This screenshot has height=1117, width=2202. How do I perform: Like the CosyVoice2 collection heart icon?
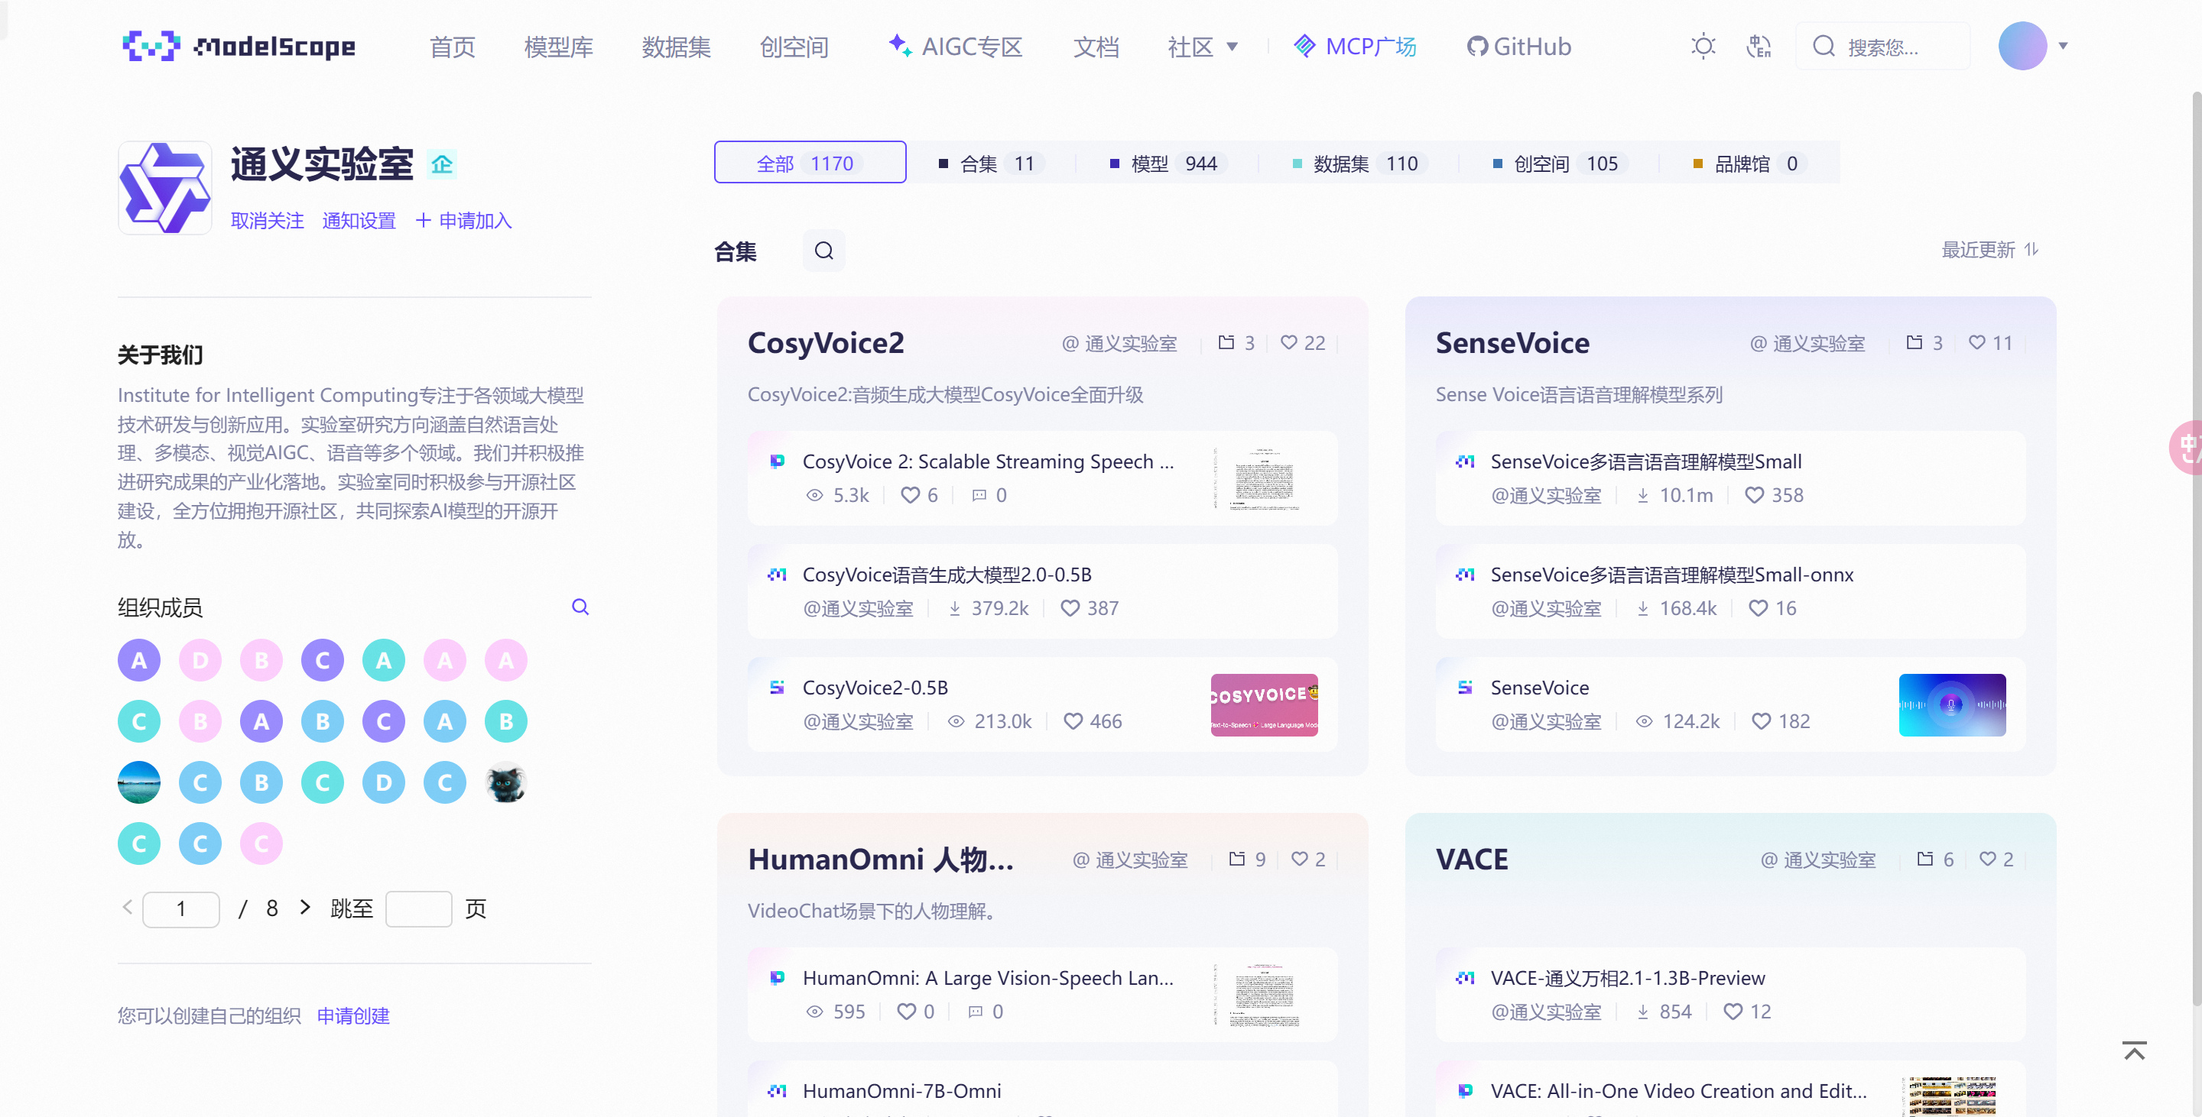tap(1288, 343)
